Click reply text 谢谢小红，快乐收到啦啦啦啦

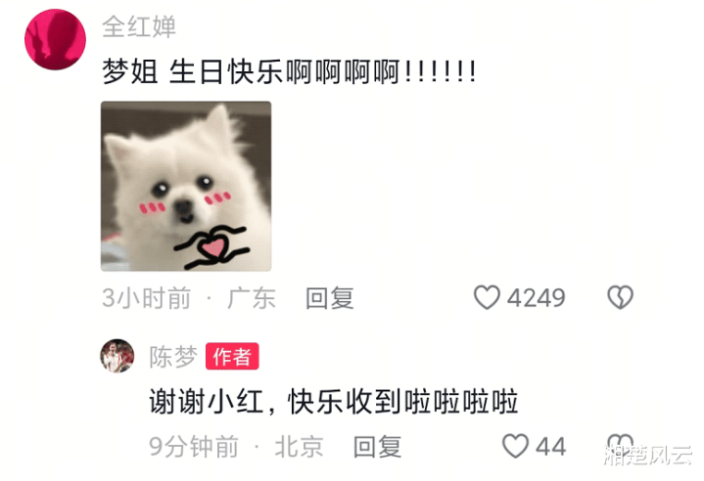tap(334, 401)
